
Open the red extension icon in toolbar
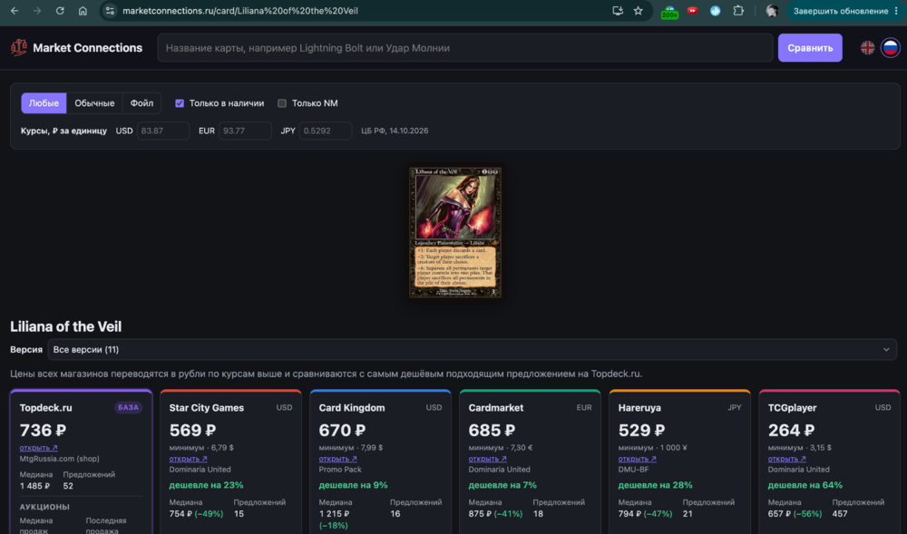pyautogui.click(x=692, y=10)
